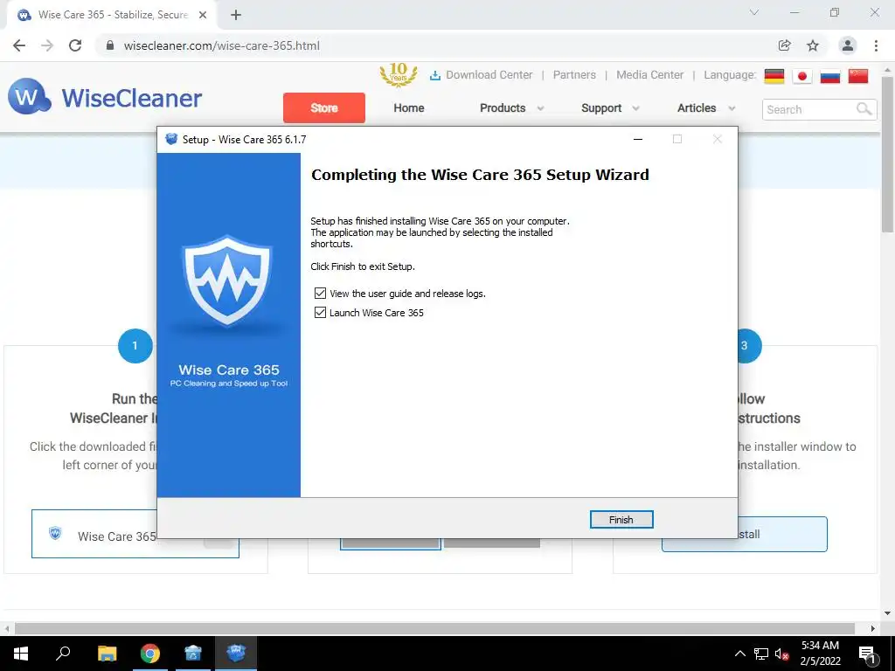Select the Wise Care 365 browser tab

(x=112, y=15)
